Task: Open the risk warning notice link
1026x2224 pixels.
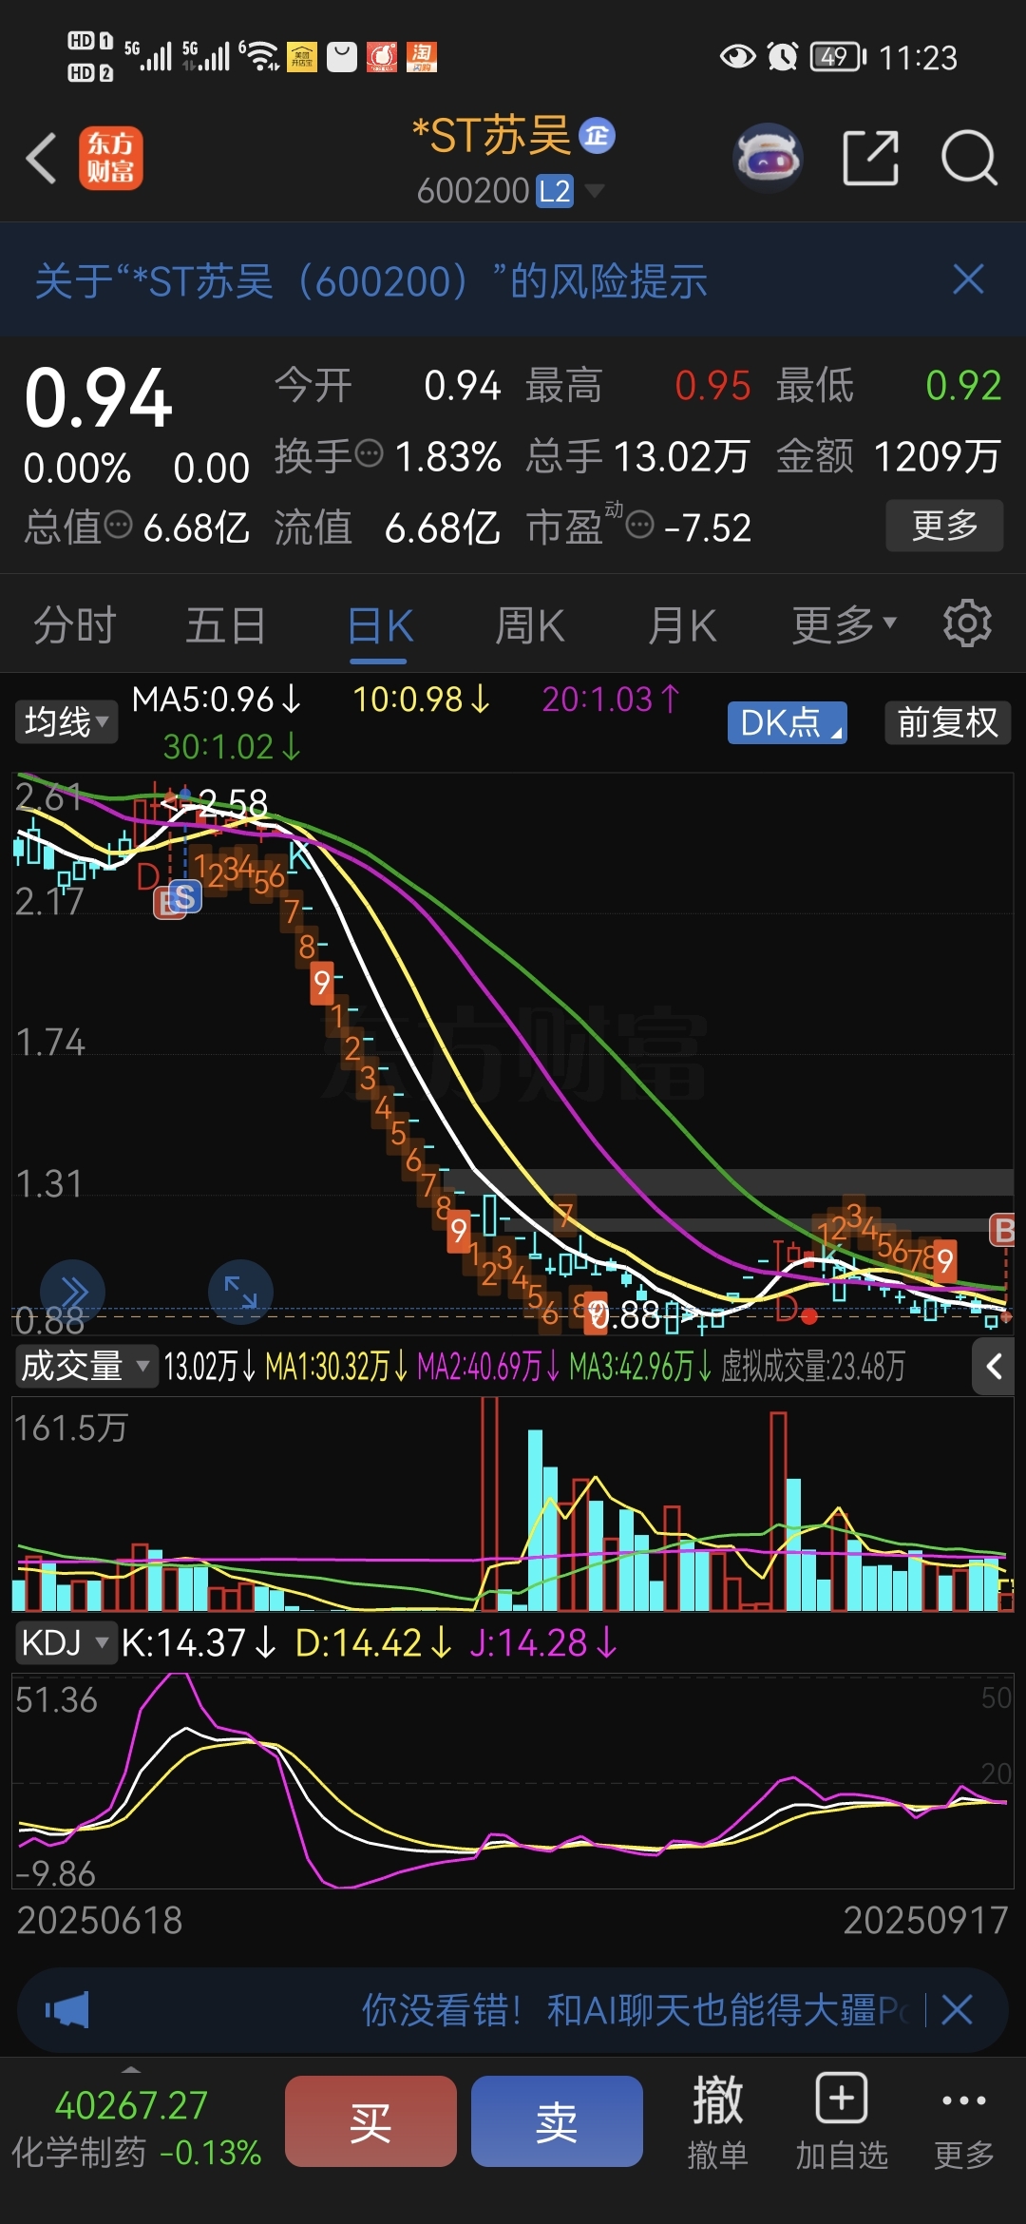Action: 371,280
